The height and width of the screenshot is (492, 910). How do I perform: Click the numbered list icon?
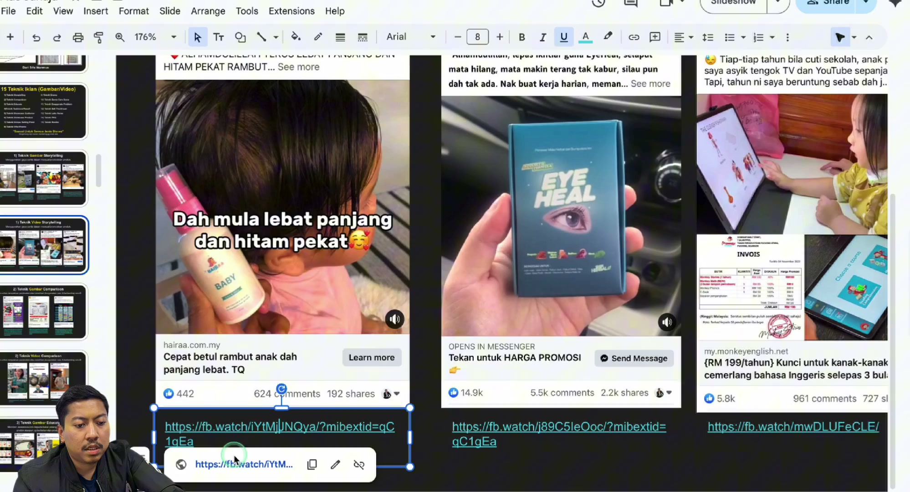pos(758,37)
